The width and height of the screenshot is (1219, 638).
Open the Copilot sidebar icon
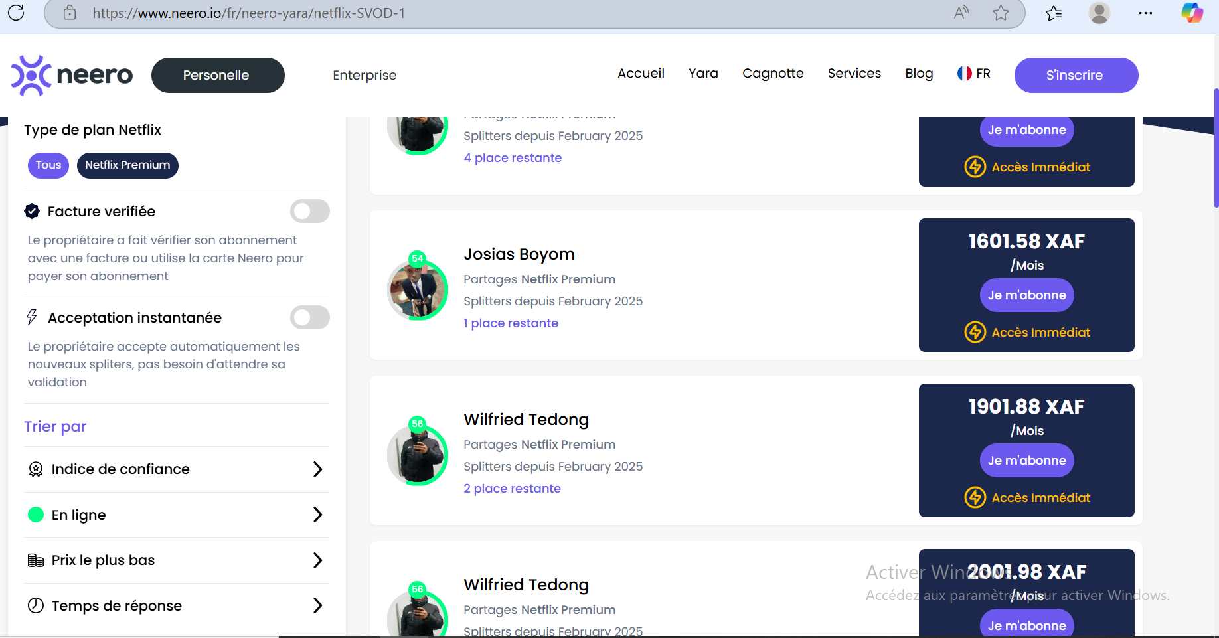(x=1192, y=13)
